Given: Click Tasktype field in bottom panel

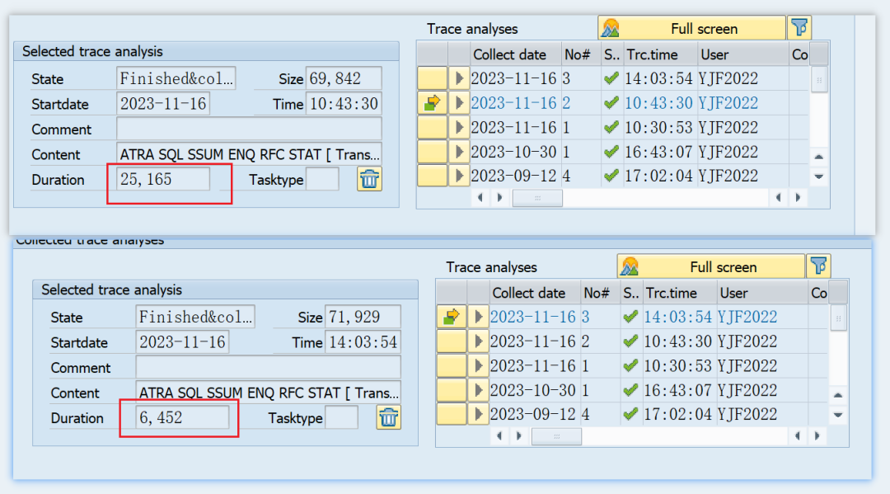Looking at the screenshot, I should [342, 418].
